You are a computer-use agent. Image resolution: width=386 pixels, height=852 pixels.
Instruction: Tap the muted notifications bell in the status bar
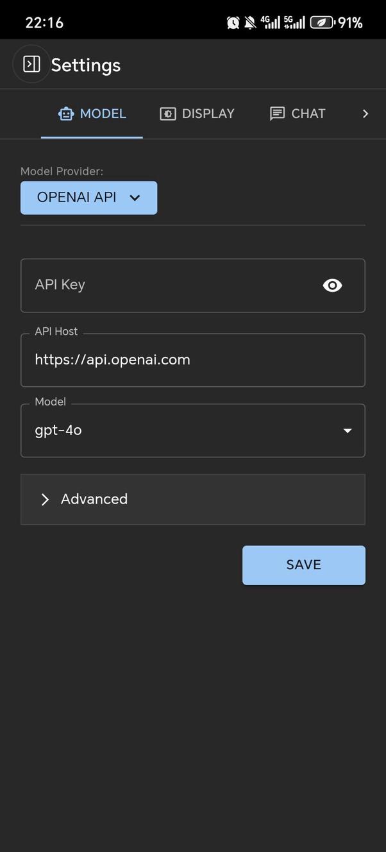point(249,21)
